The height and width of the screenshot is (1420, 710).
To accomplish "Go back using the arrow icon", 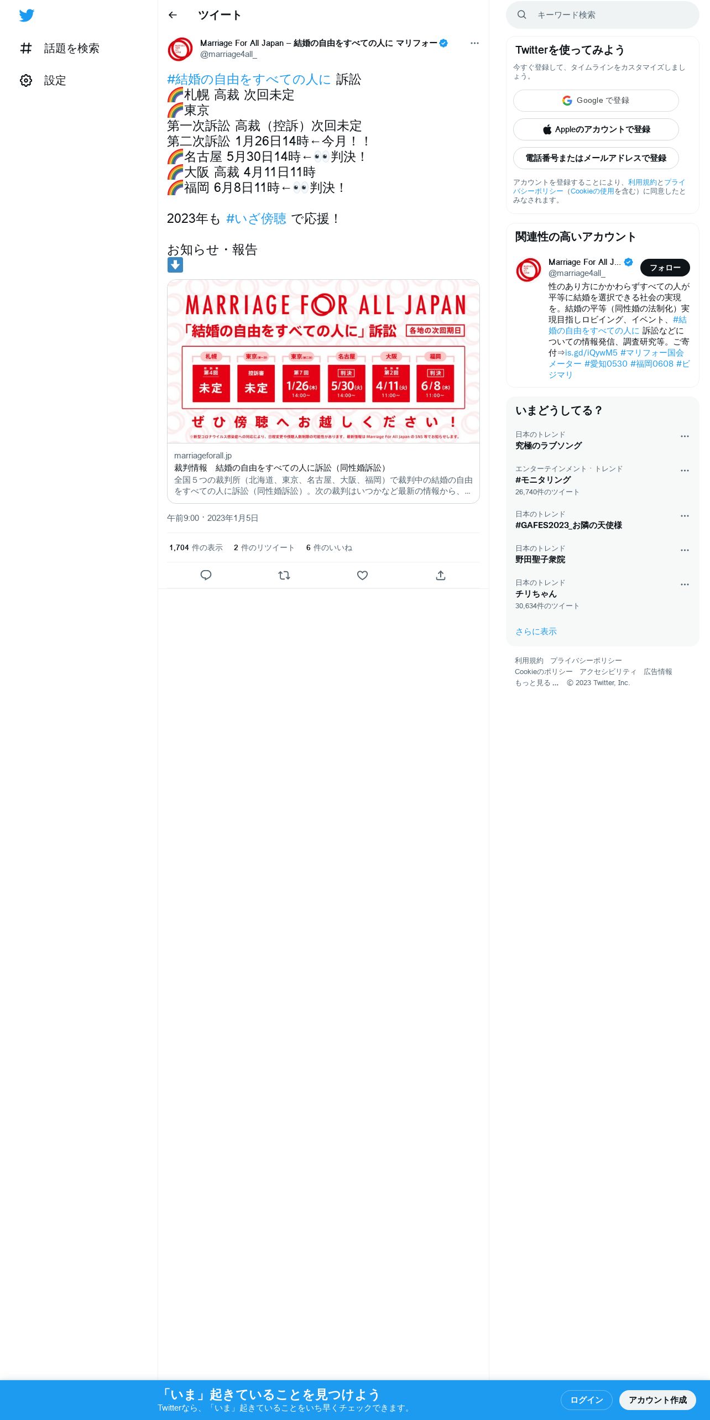I will pos(173,15).
